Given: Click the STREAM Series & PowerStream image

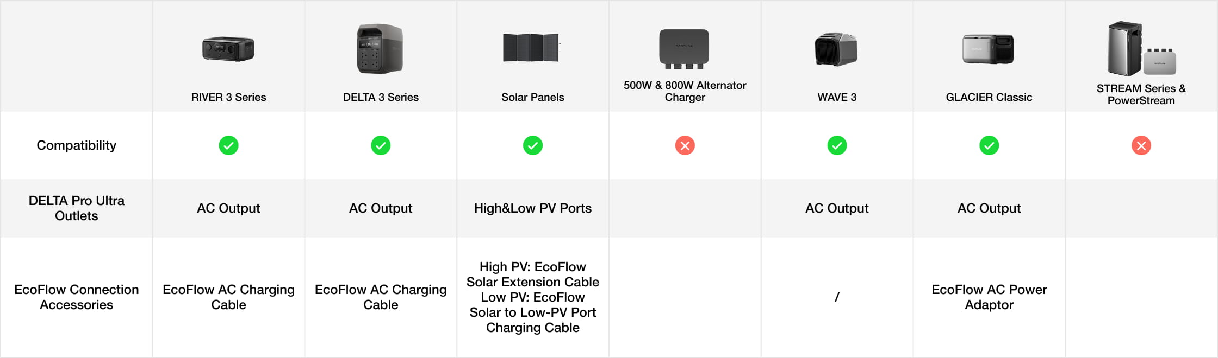Looking at the screenshot, I should [x=1141, y=49].
